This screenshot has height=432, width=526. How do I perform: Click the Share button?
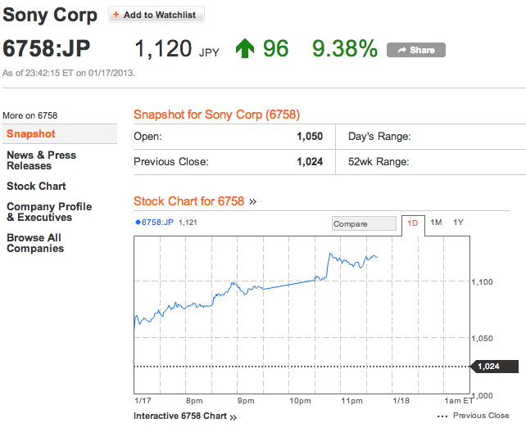(x=416, y=50)
